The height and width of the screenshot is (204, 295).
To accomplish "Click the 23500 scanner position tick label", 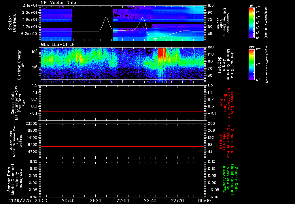I will (x=32, y=124).
